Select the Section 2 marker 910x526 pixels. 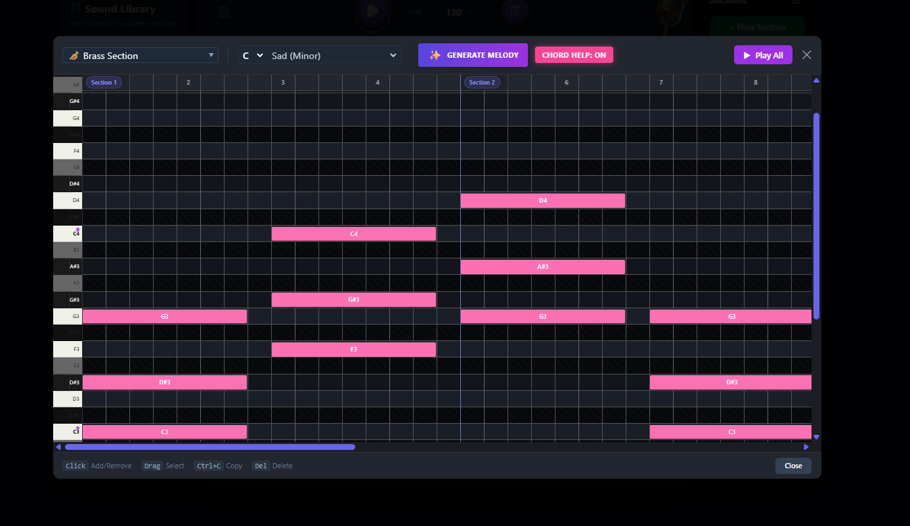(x=482, y=82)
